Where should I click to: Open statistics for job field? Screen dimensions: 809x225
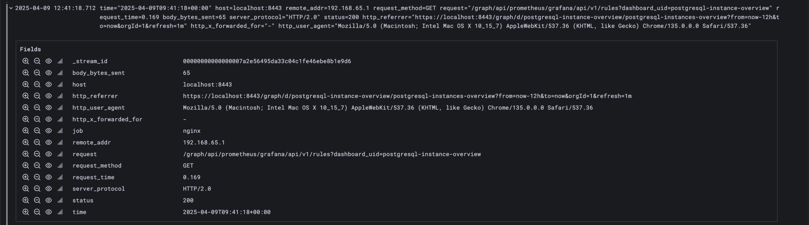60,131
